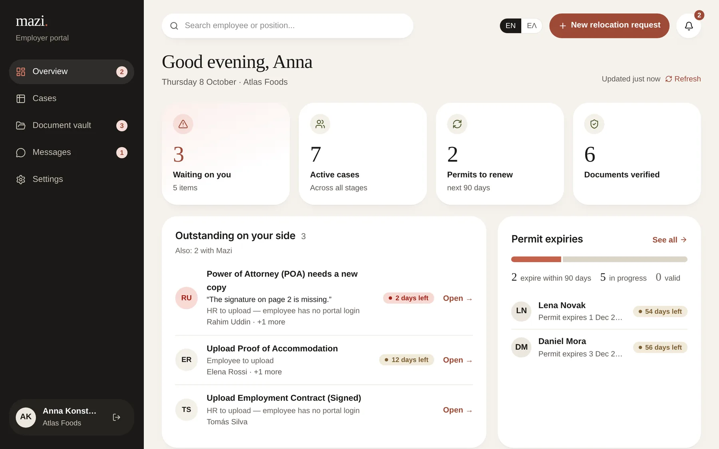
Task: Open the Documents verified card
Action: [x=637, y=154]
